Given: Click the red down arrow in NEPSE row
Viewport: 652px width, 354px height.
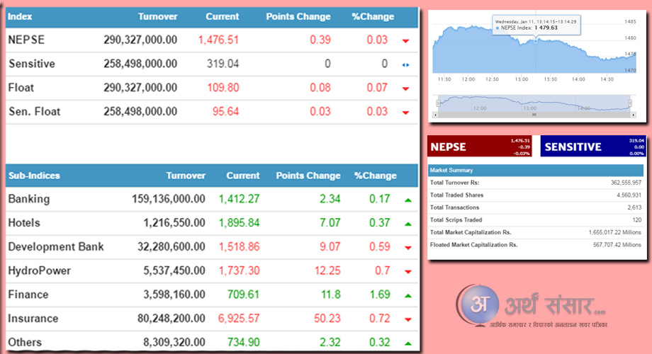Looking at the screenshot, I should tap(405, 41).
